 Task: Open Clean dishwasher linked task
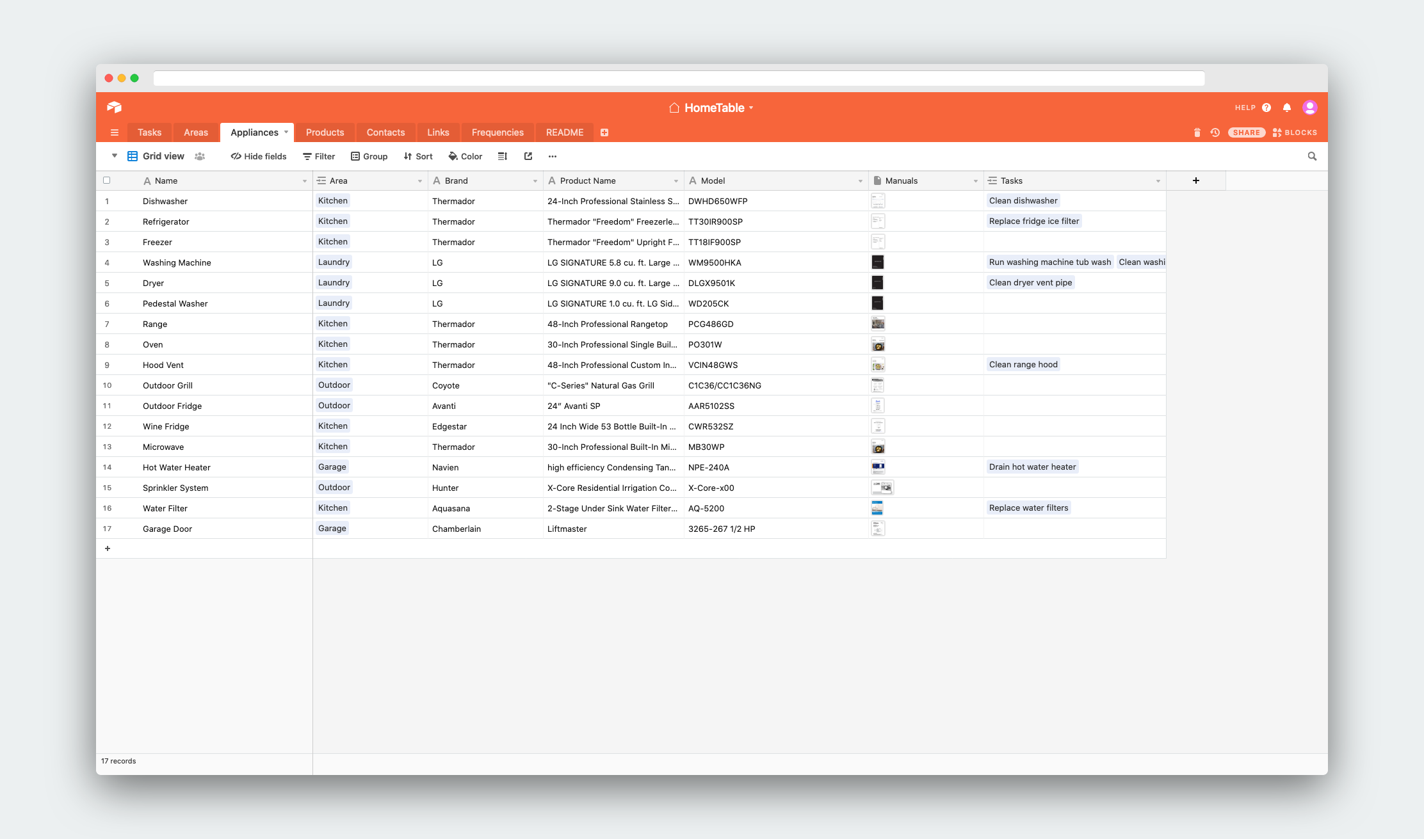(1023, 201)
